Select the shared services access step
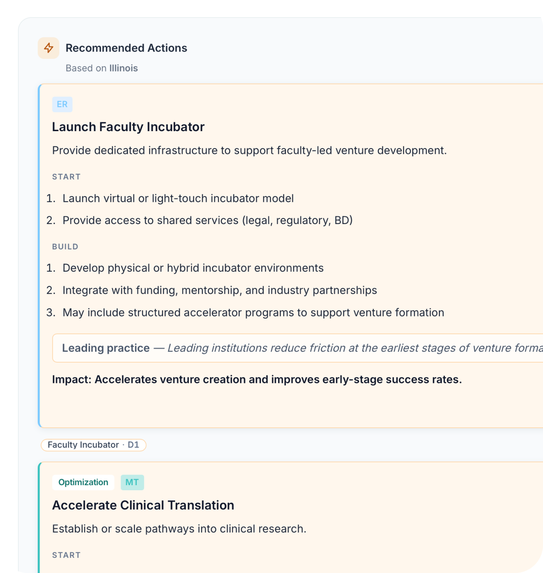 point(207,221)
